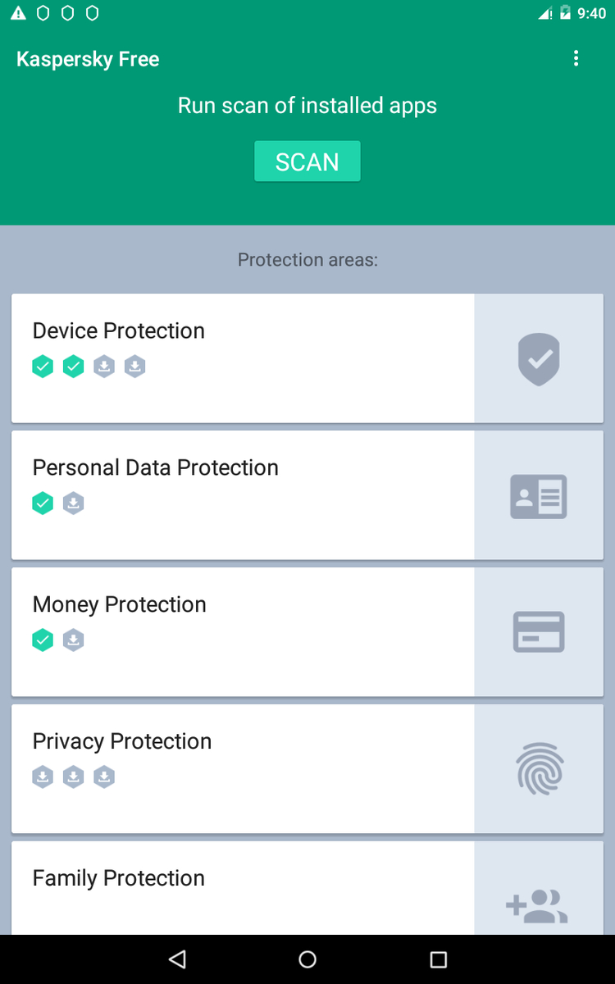This screenshot has height=984, width=615.
Task: Open the Family Protection card
Action: (x=307, y=888)
